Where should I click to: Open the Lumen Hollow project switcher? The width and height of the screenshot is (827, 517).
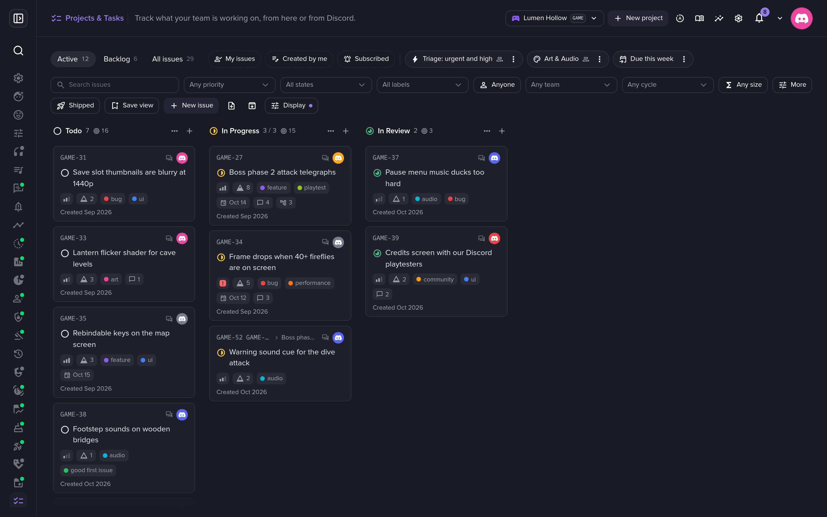[x=554, y=18]
